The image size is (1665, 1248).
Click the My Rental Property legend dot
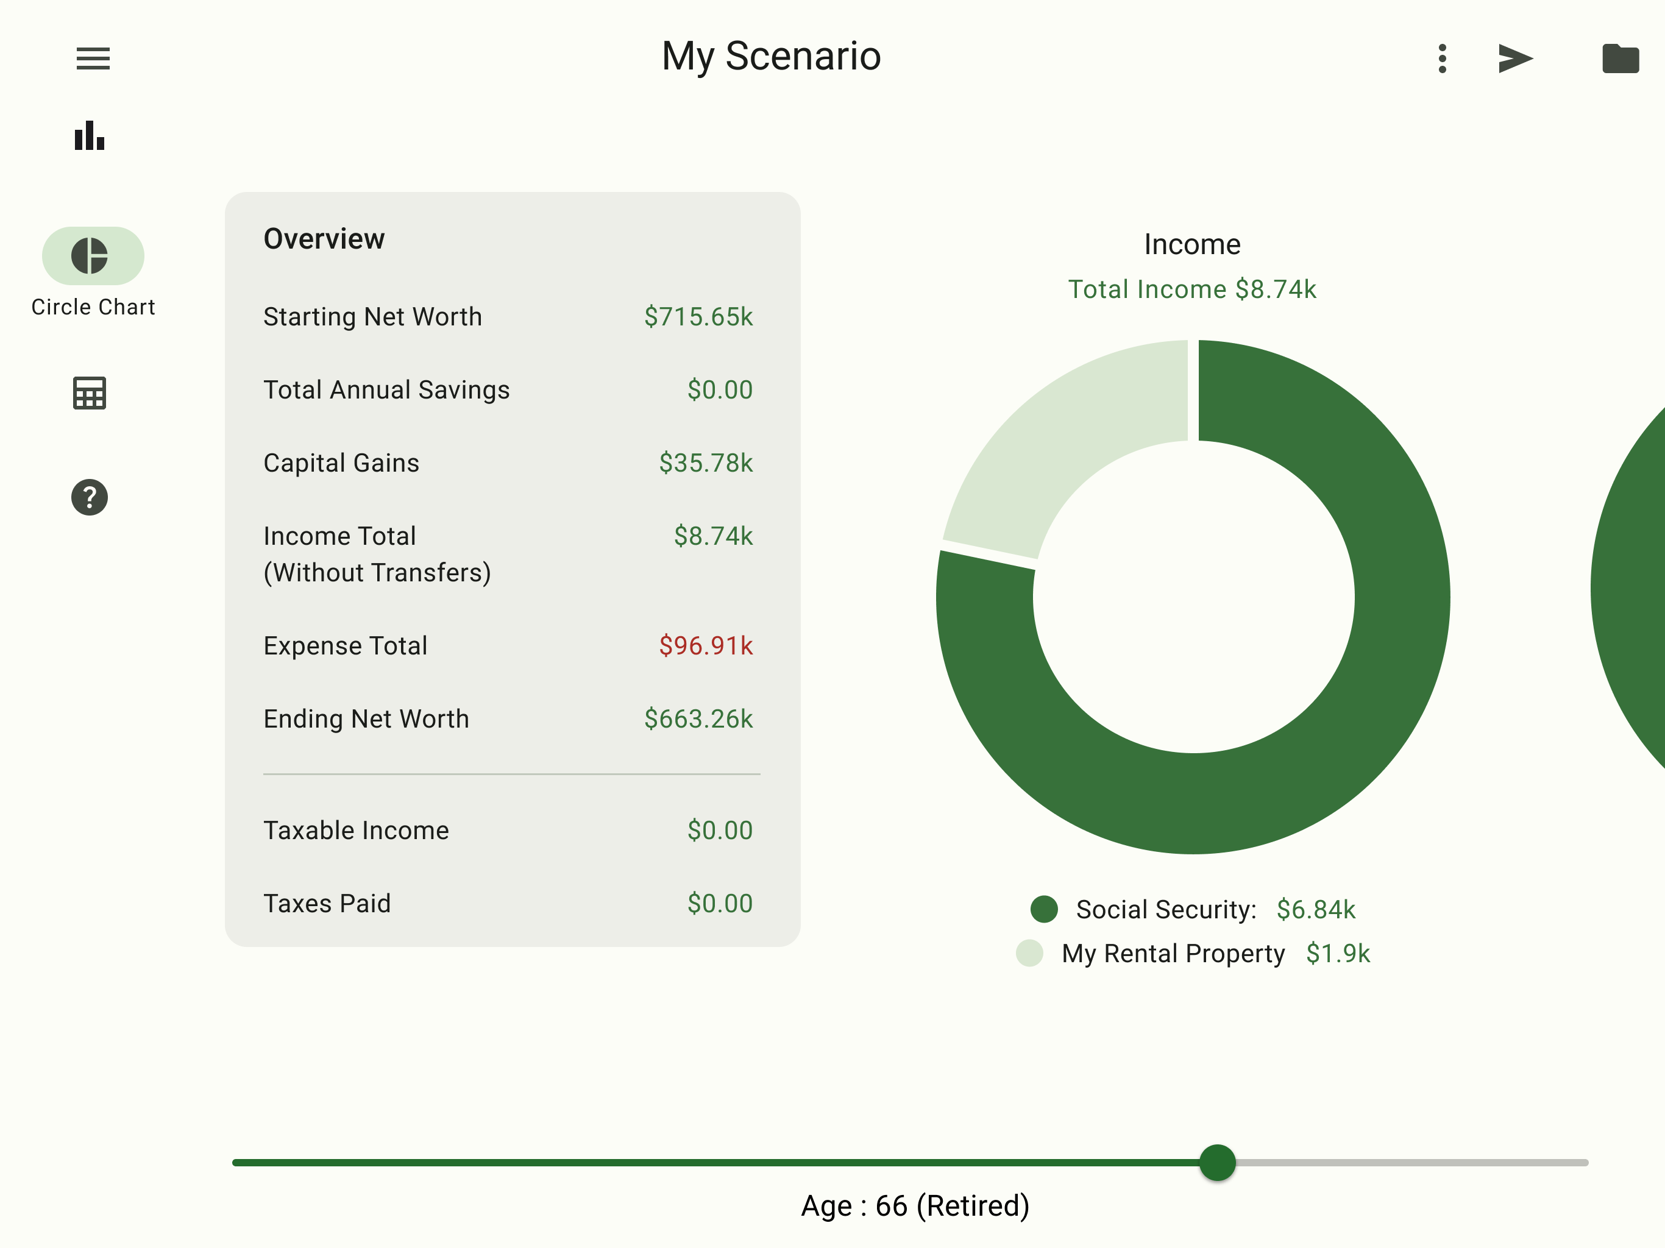coord(1029,953)
